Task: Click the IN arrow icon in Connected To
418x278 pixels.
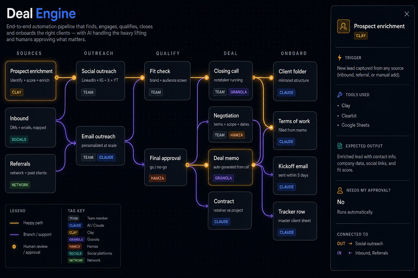Action: click(x=350, y=253)
